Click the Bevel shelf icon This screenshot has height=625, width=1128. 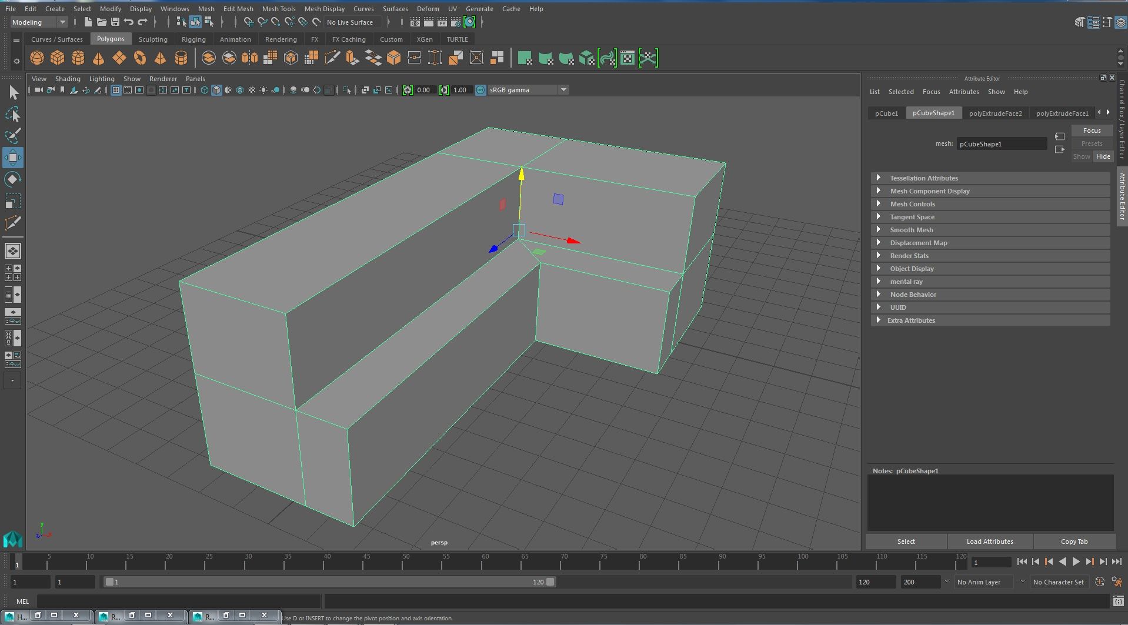click(x=393, y=58)
